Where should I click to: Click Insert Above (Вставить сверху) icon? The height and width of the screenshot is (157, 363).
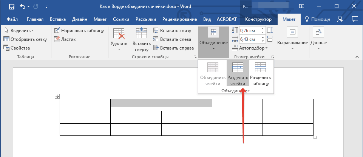(142, 39)
